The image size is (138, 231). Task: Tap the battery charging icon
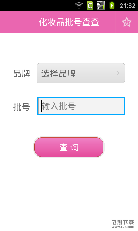(x=112, y=5)
